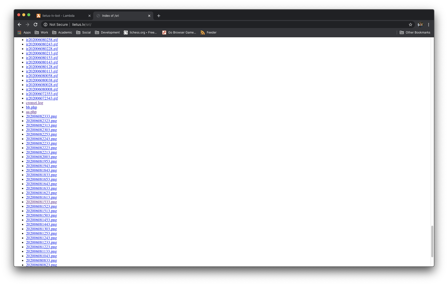This screenshot has height=285, width=448.
Task: Open the cronsri.log link
Action: point(34,103)
